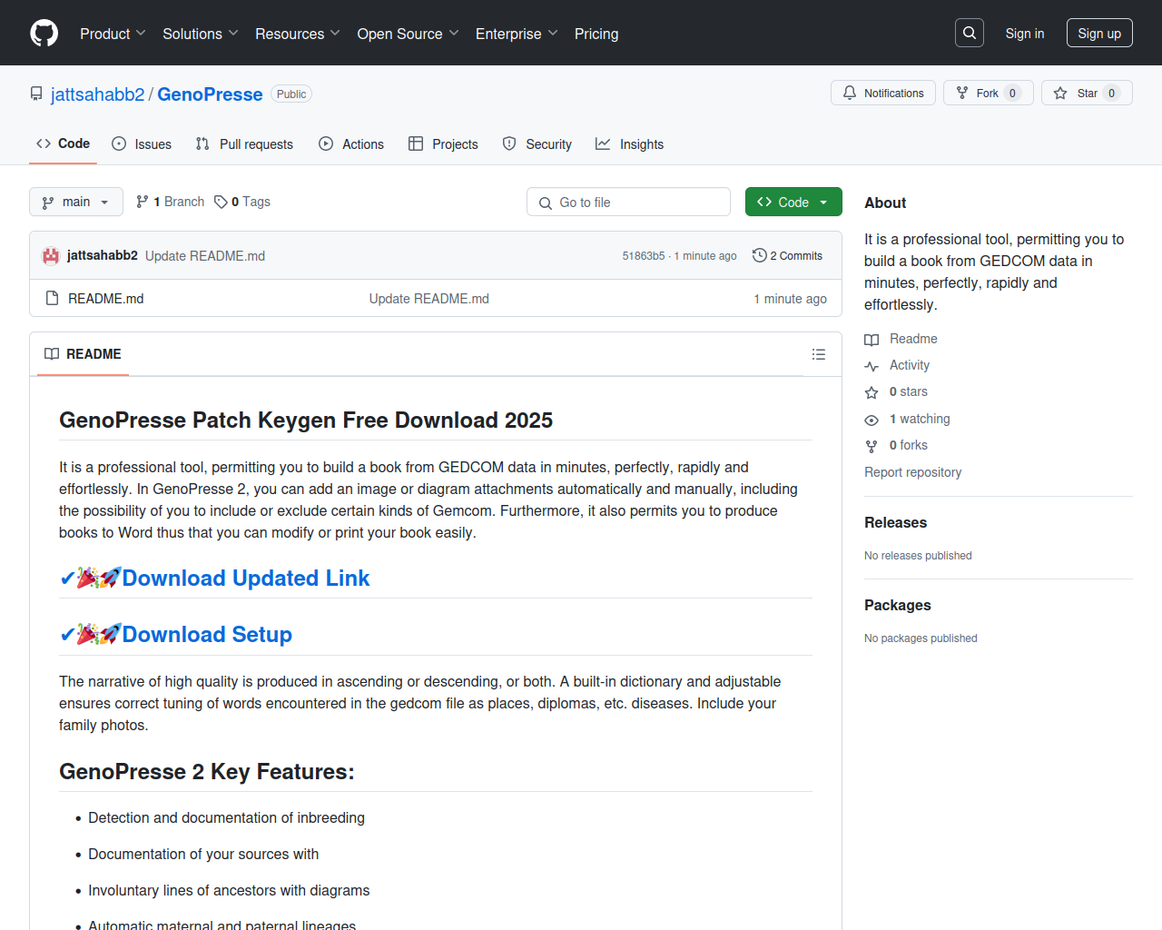
Task: Fork the repository with Fork button
Action: click(x=988, y=93)
